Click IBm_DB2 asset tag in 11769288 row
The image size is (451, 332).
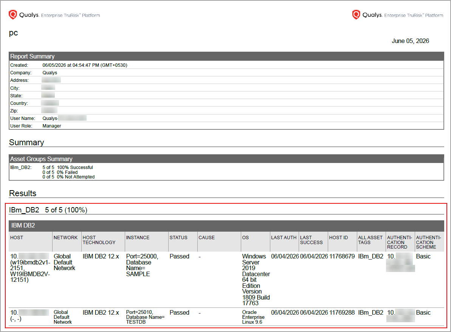pos(371,312)
